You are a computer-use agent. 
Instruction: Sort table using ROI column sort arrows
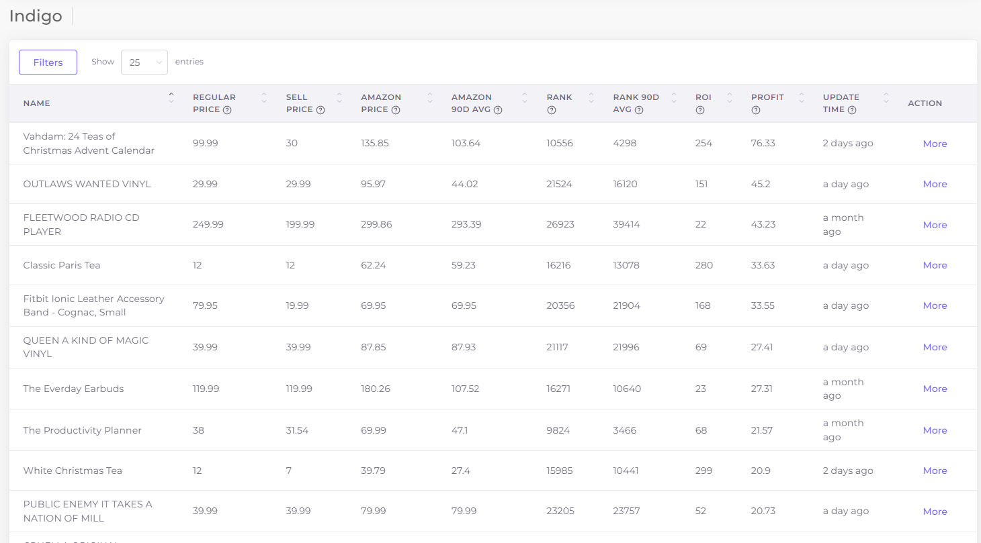pyautogui.click(x=730, y=98)
